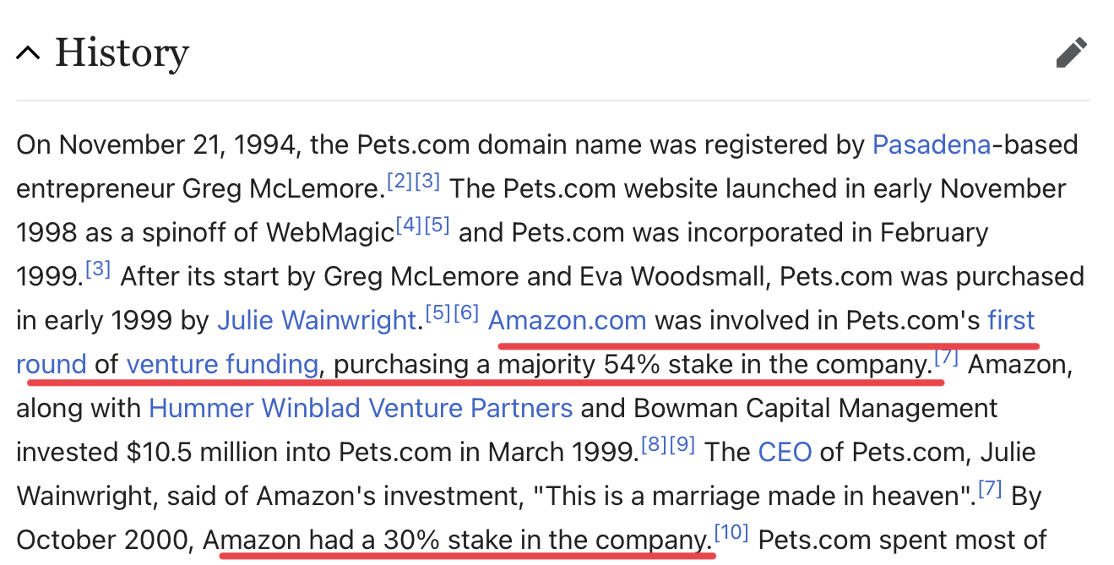The image size is (1114, 565).
Task: Open citation [3] after February 1999
Action: [99, 269]
